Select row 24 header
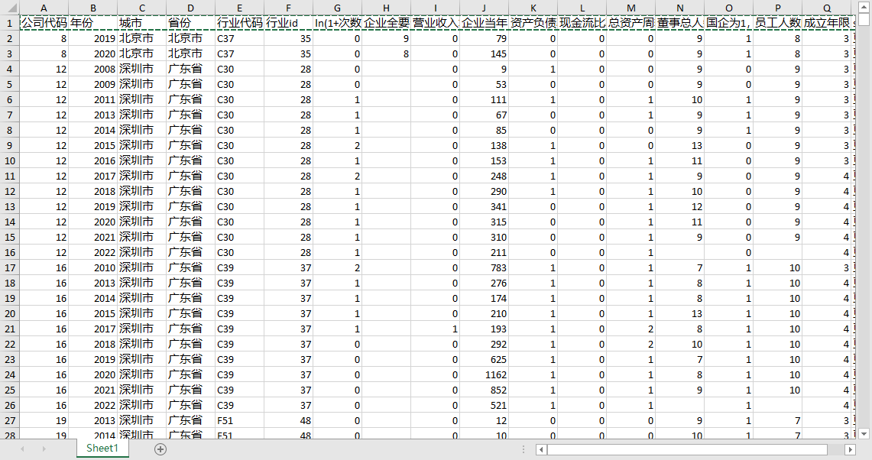 [10, 375]
